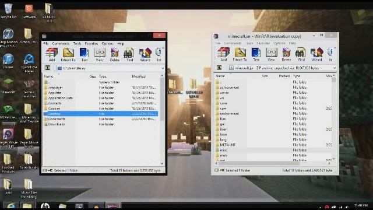Select the Desktop folder row

coord(101,114)
